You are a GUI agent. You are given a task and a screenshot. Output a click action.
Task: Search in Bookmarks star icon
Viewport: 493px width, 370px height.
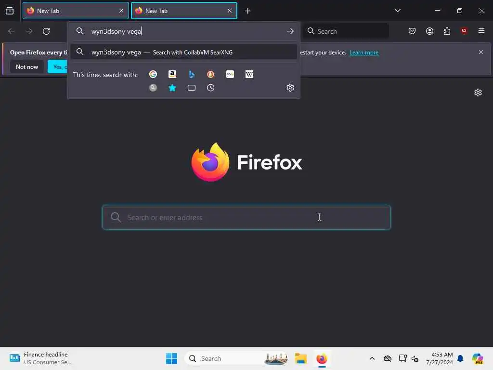pyautogui.click(x=172, y=88)
